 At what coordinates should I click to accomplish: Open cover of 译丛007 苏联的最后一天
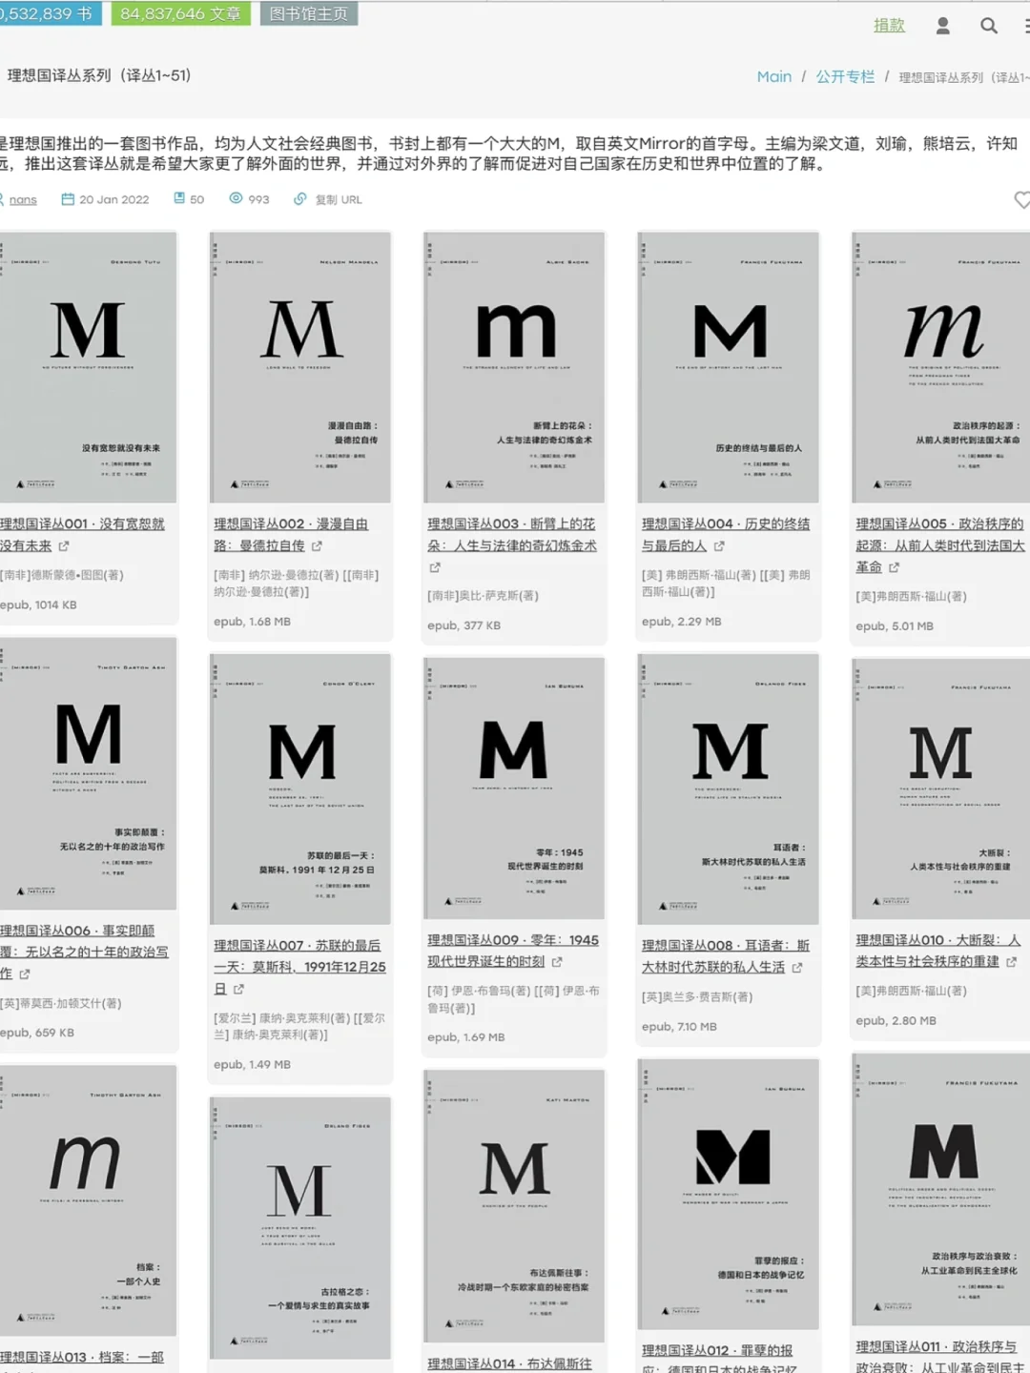pos(300,789)
